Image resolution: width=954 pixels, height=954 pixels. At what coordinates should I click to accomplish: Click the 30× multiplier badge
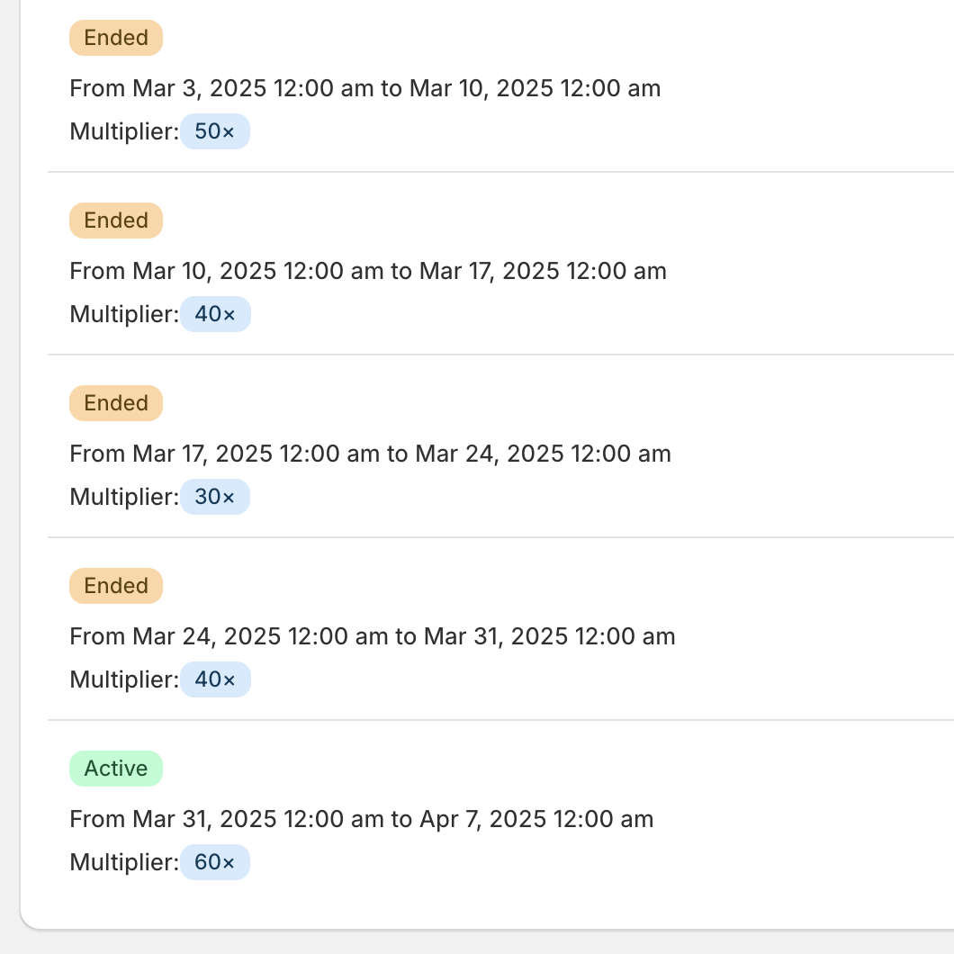(214, 498)
